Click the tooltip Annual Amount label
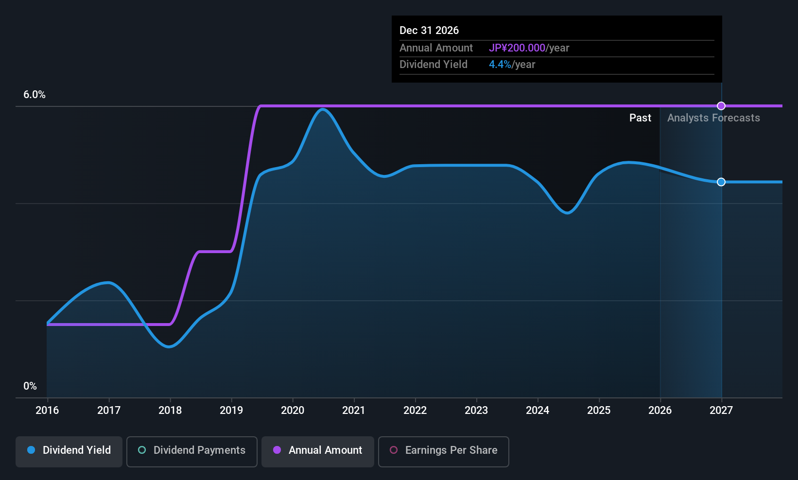The height and width of the screenshot is (480, 798). [x=436, y=48]
